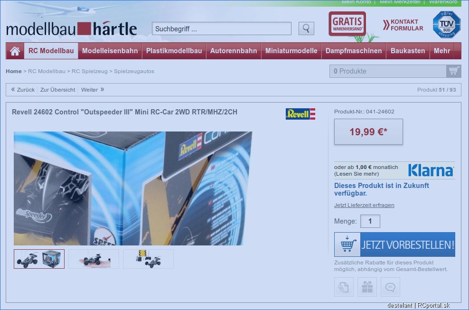
Task: Open Mein Konto link at top
Action: pyautogui.click(x=356, y=2)
